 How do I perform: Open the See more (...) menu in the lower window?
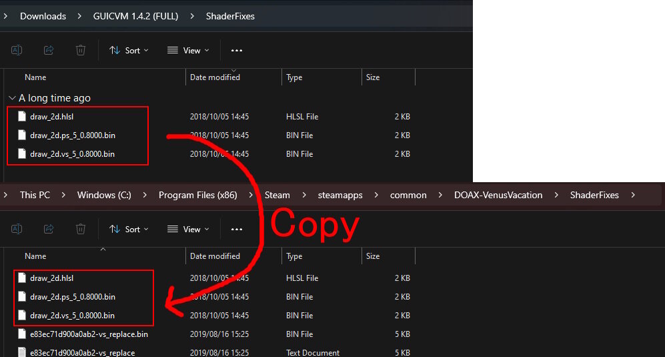click(237, 229)
